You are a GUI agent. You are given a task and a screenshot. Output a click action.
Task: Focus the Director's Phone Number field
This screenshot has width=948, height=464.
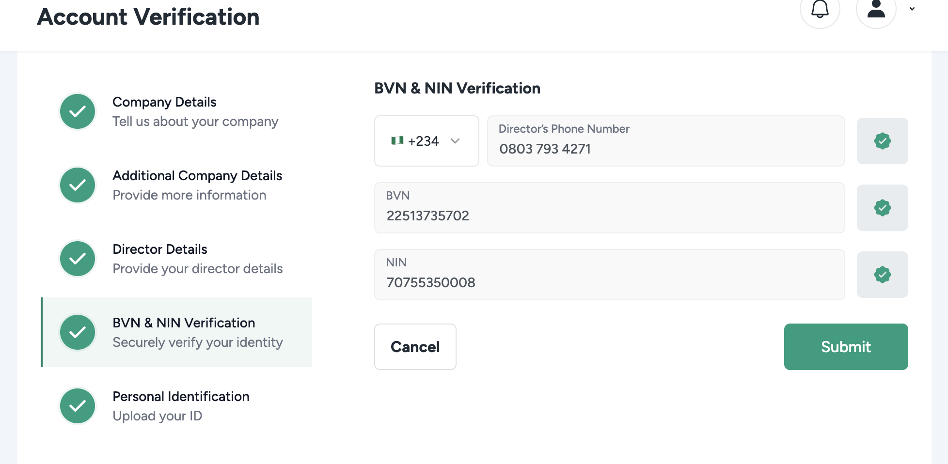665,148
